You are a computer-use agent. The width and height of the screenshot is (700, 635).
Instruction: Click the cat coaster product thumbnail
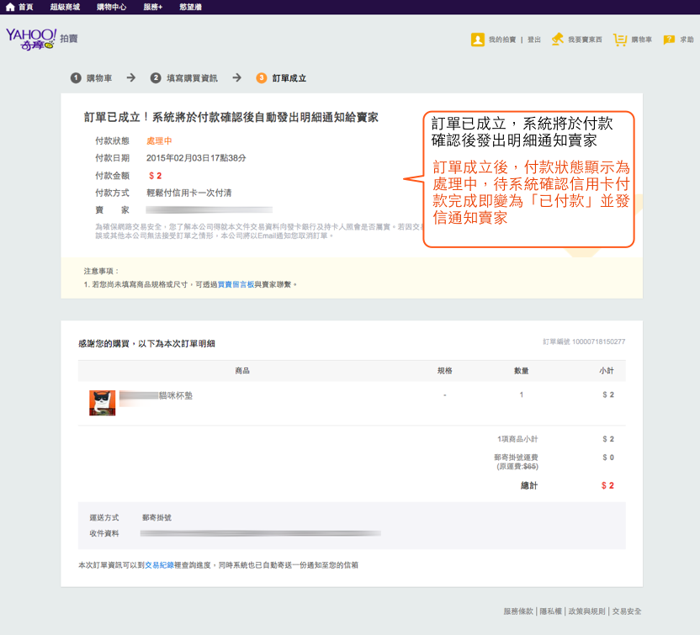(x=102, y=402)
